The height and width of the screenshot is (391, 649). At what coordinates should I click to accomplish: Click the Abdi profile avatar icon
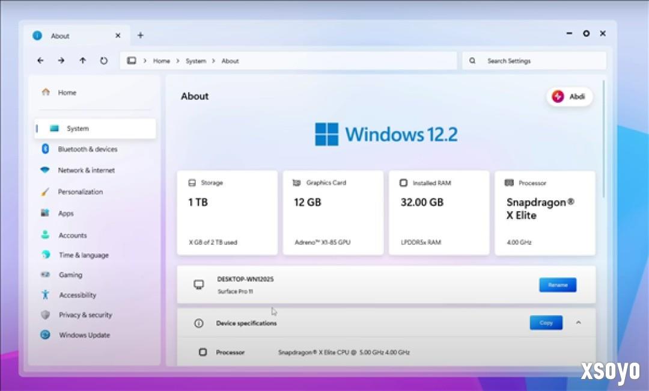coord(558,96)
